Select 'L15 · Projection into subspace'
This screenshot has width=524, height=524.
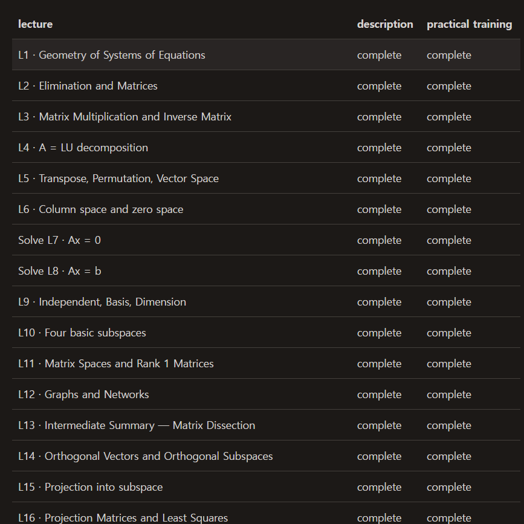[x=90, y=487]
